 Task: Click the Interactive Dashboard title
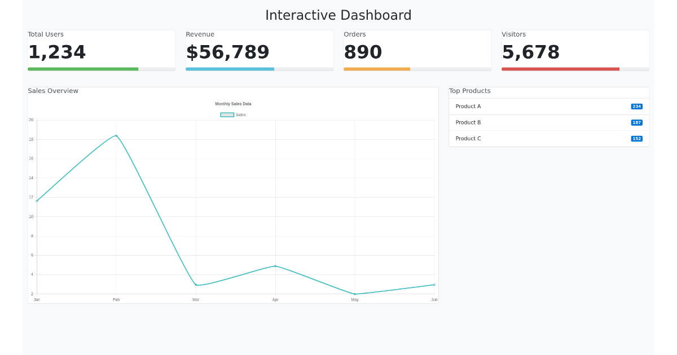(338, 15)
